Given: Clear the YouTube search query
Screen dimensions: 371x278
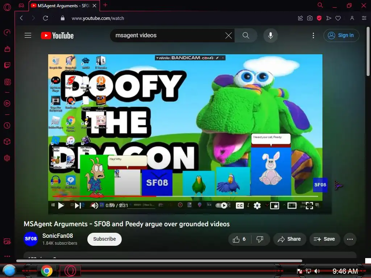Looking at the screenshot, I should (229, 35).
